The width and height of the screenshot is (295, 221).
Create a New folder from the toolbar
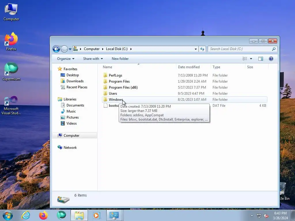[120, 59]
